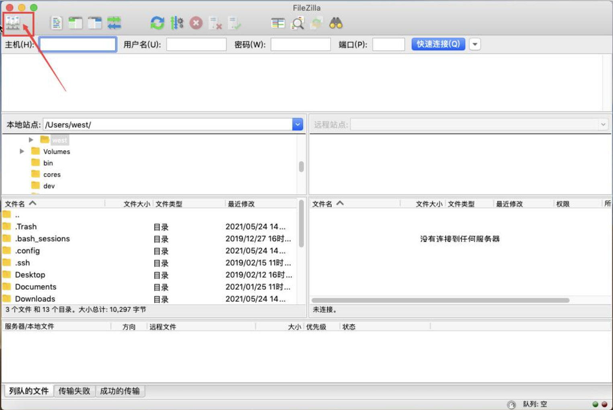Switch to the 传输失败 tab
The height and width of the screenshot is (410, 613).
tap(74, 391)
